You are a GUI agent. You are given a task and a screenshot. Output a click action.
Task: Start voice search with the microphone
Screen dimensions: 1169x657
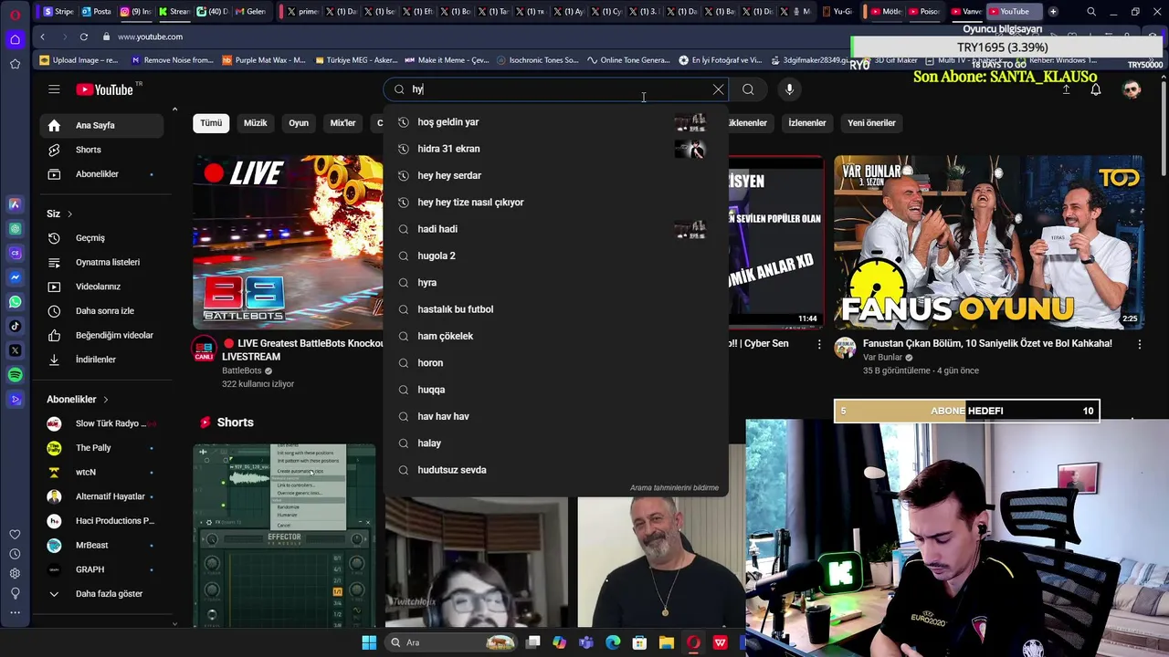790,89
